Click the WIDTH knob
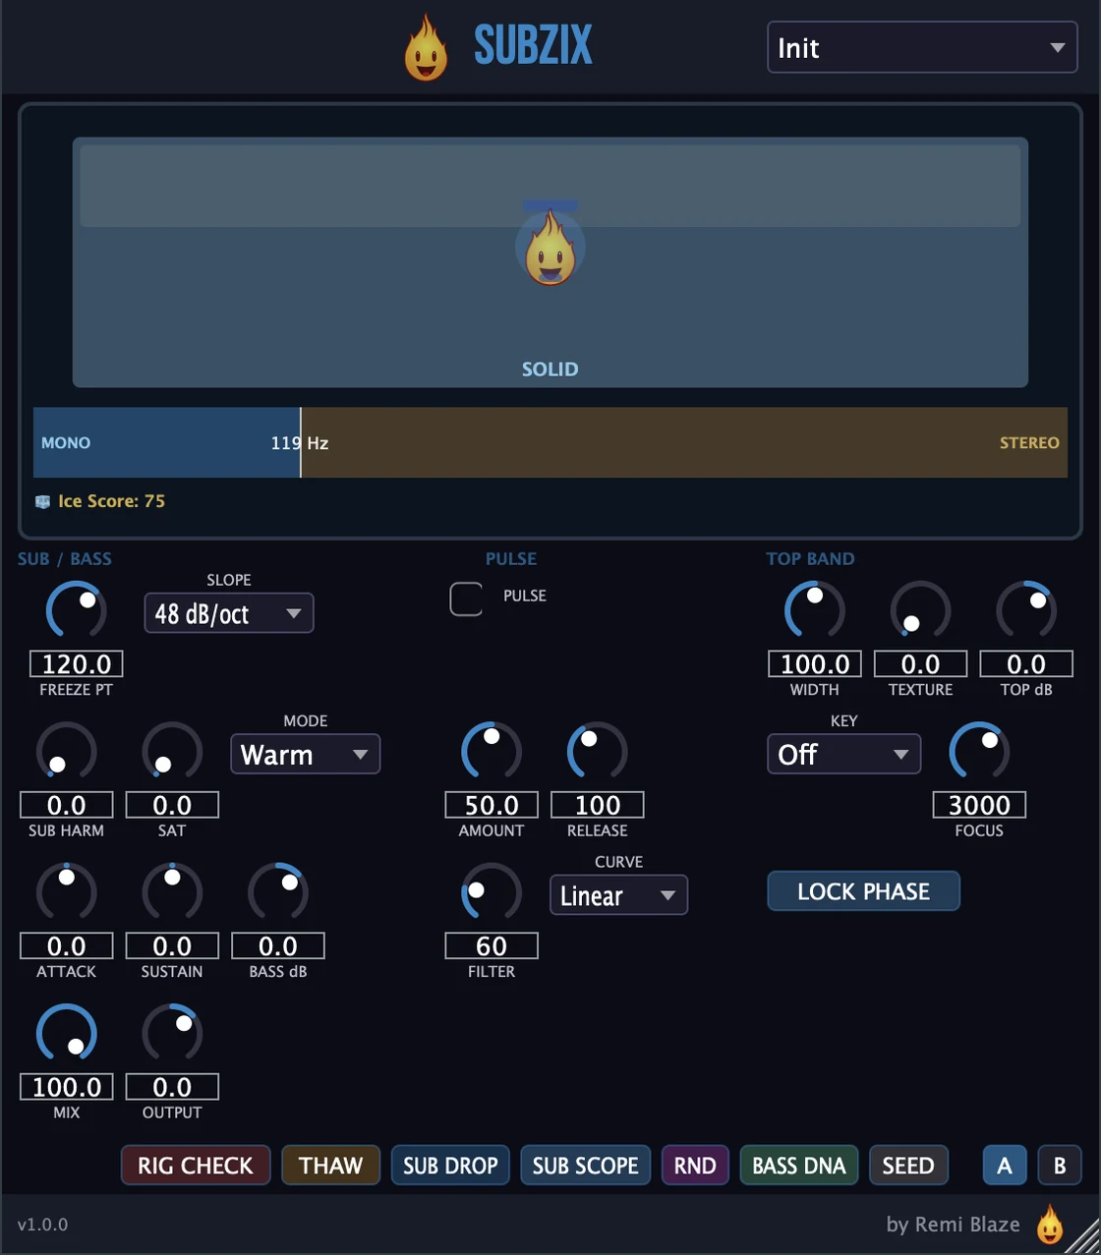The width and height of the screenshot is (1101, 1255). coord(815,610)
